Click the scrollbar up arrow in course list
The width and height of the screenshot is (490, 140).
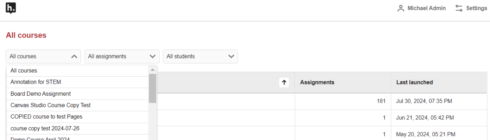click(152, 70)
